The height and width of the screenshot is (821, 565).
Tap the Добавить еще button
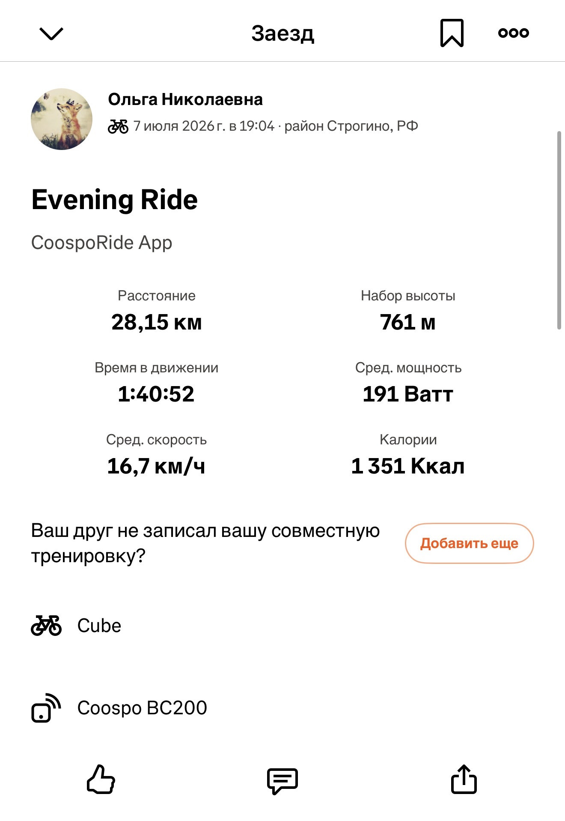pyautogui.click(x=469, y=543)
